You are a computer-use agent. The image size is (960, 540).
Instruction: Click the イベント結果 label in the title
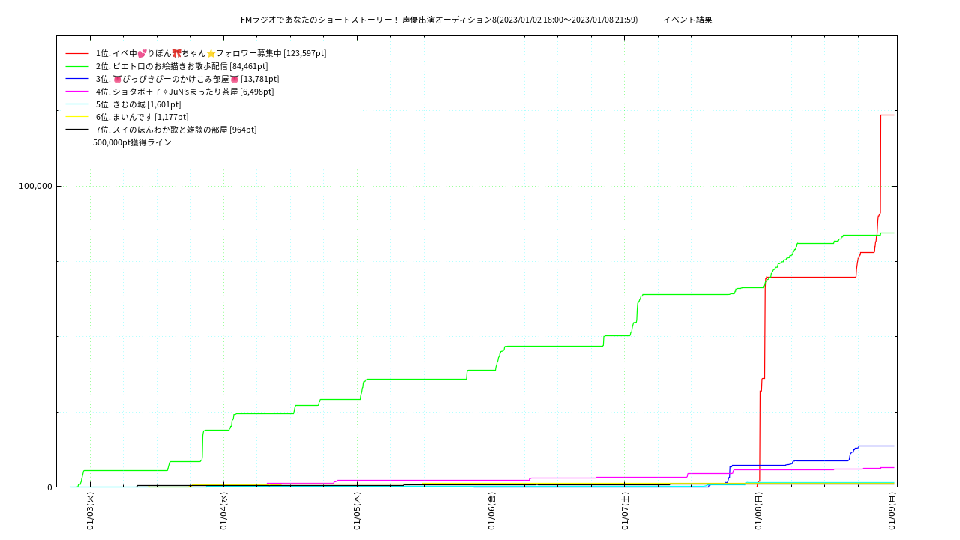tap(688, 19)
